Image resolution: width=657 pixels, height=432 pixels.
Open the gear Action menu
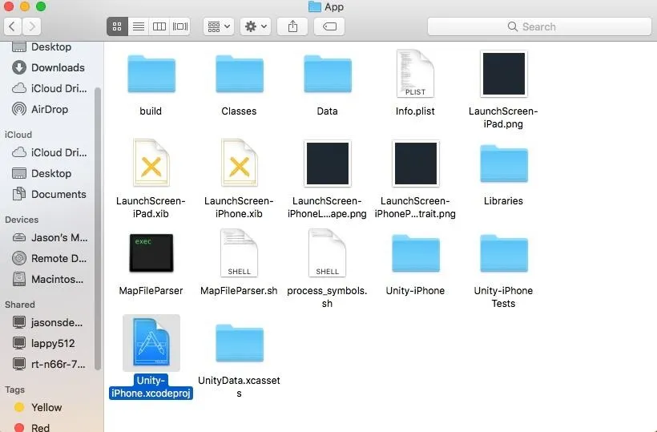pos(256,26)
